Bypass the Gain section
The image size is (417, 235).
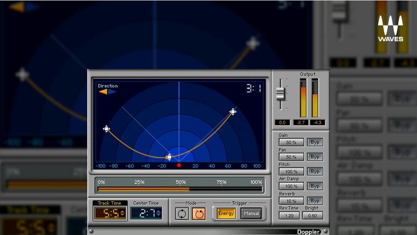coord(315,142)
